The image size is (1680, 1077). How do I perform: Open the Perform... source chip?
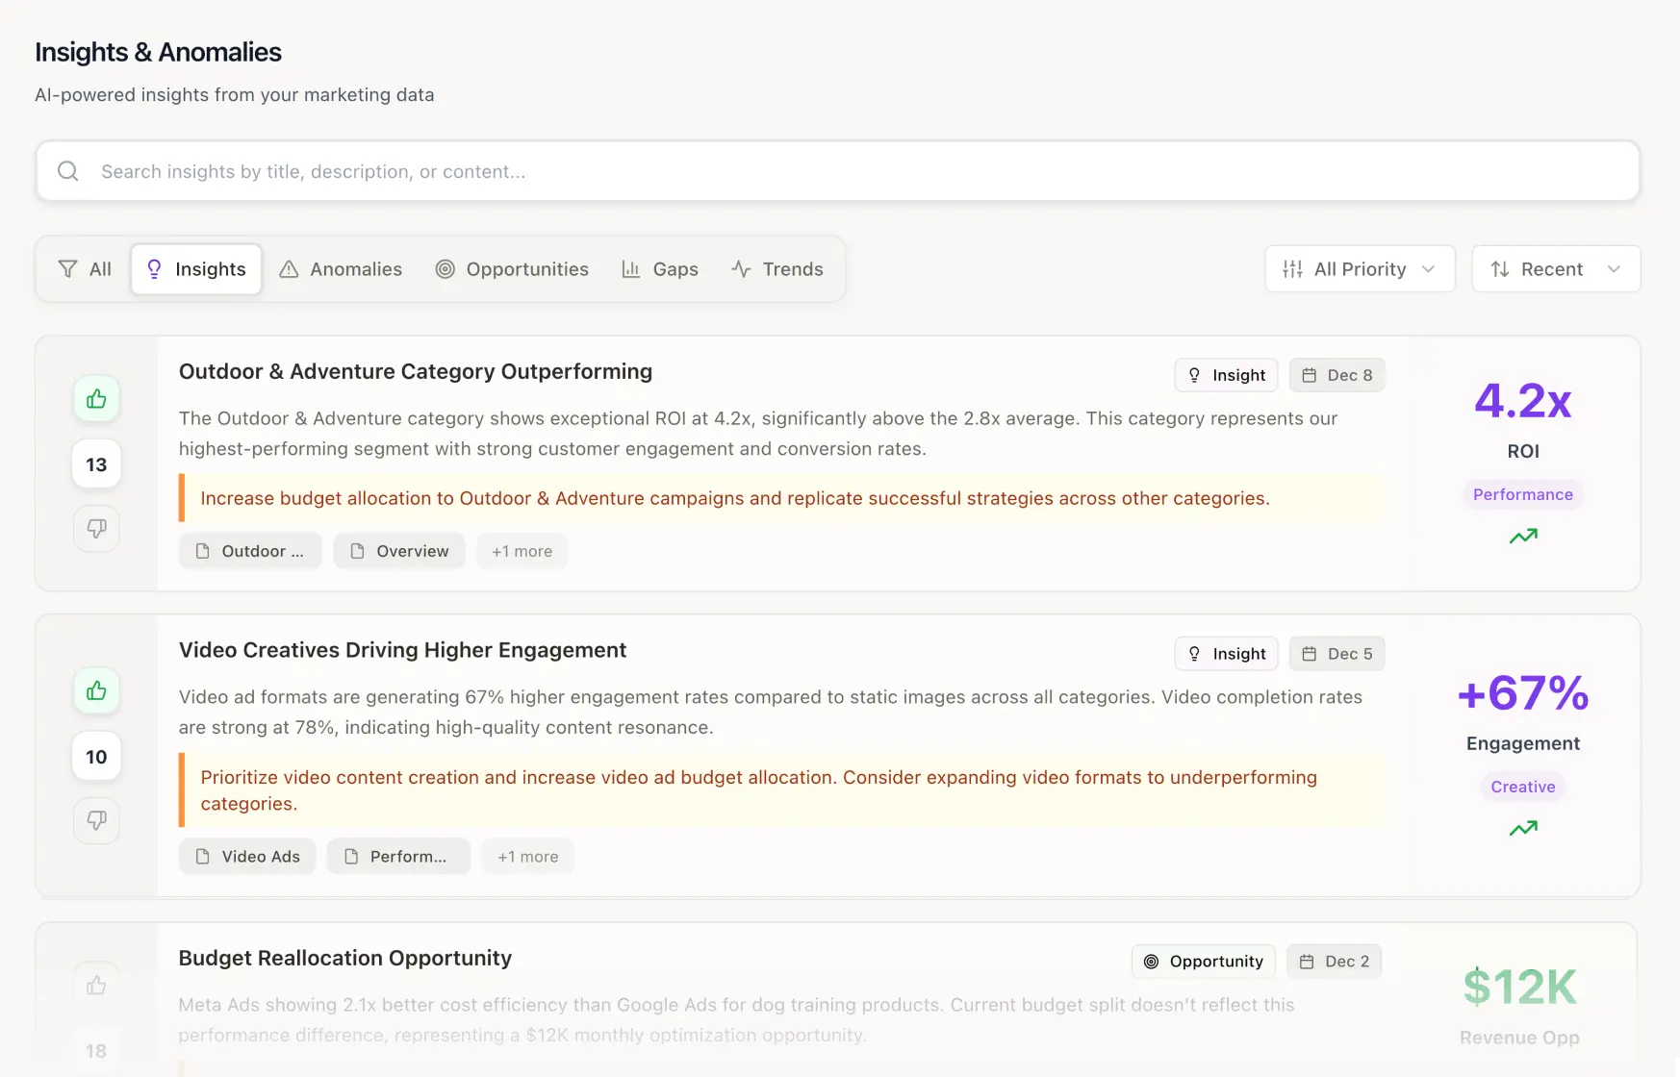coord(398,857)
